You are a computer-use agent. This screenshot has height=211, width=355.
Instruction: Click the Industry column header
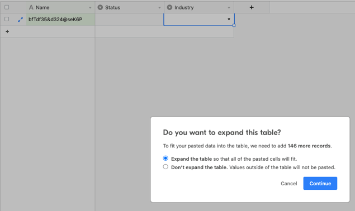pos(199,7)
